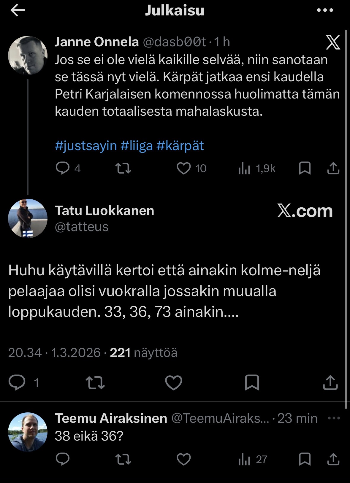The width and height of the screenshot is (350, 483).
Task: Repost Tatu Luokkanen's post
Action: 95,382
